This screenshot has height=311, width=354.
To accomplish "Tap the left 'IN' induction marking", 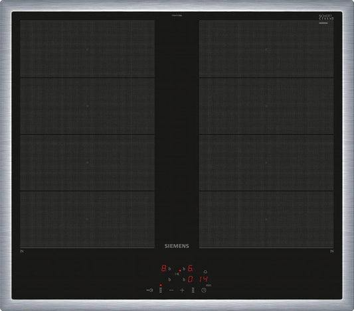I will click(x=22, y=251).
